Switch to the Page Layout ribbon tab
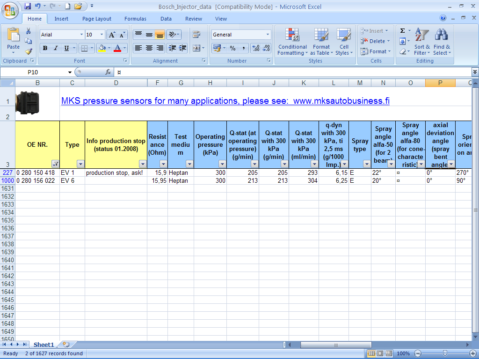The width and height of the screenshot is (479, 359). click(96, 19)
